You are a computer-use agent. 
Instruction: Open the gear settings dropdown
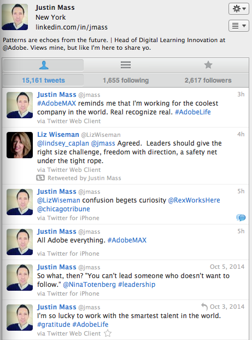click(239, 9)
